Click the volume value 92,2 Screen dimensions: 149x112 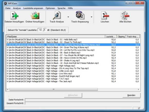click(114, 42)
